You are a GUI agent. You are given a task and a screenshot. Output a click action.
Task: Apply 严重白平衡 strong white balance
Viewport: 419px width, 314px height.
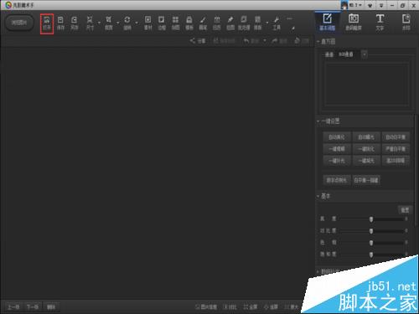396,149
